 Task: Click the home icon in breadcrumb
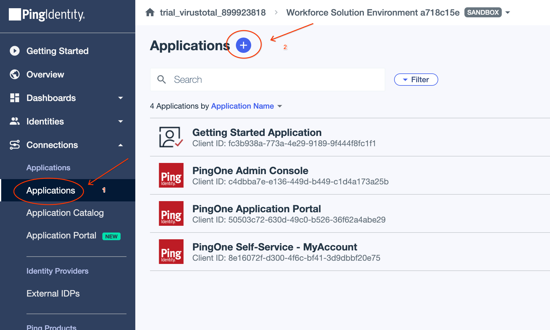point(150,12)
